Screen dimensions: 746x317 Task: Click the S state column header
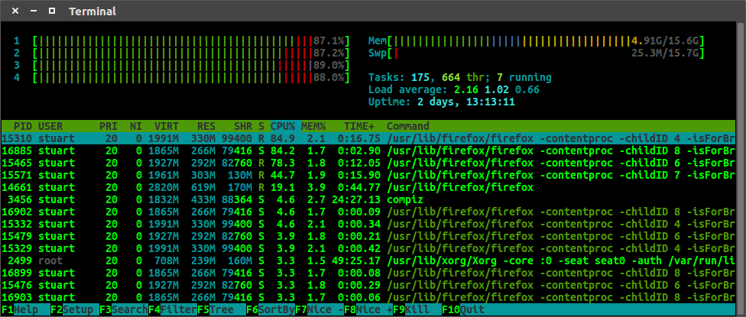261,127
